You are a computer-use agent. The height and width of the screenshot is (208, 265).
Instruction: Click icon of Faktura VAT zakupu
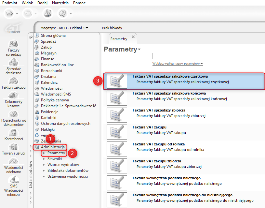117,132
